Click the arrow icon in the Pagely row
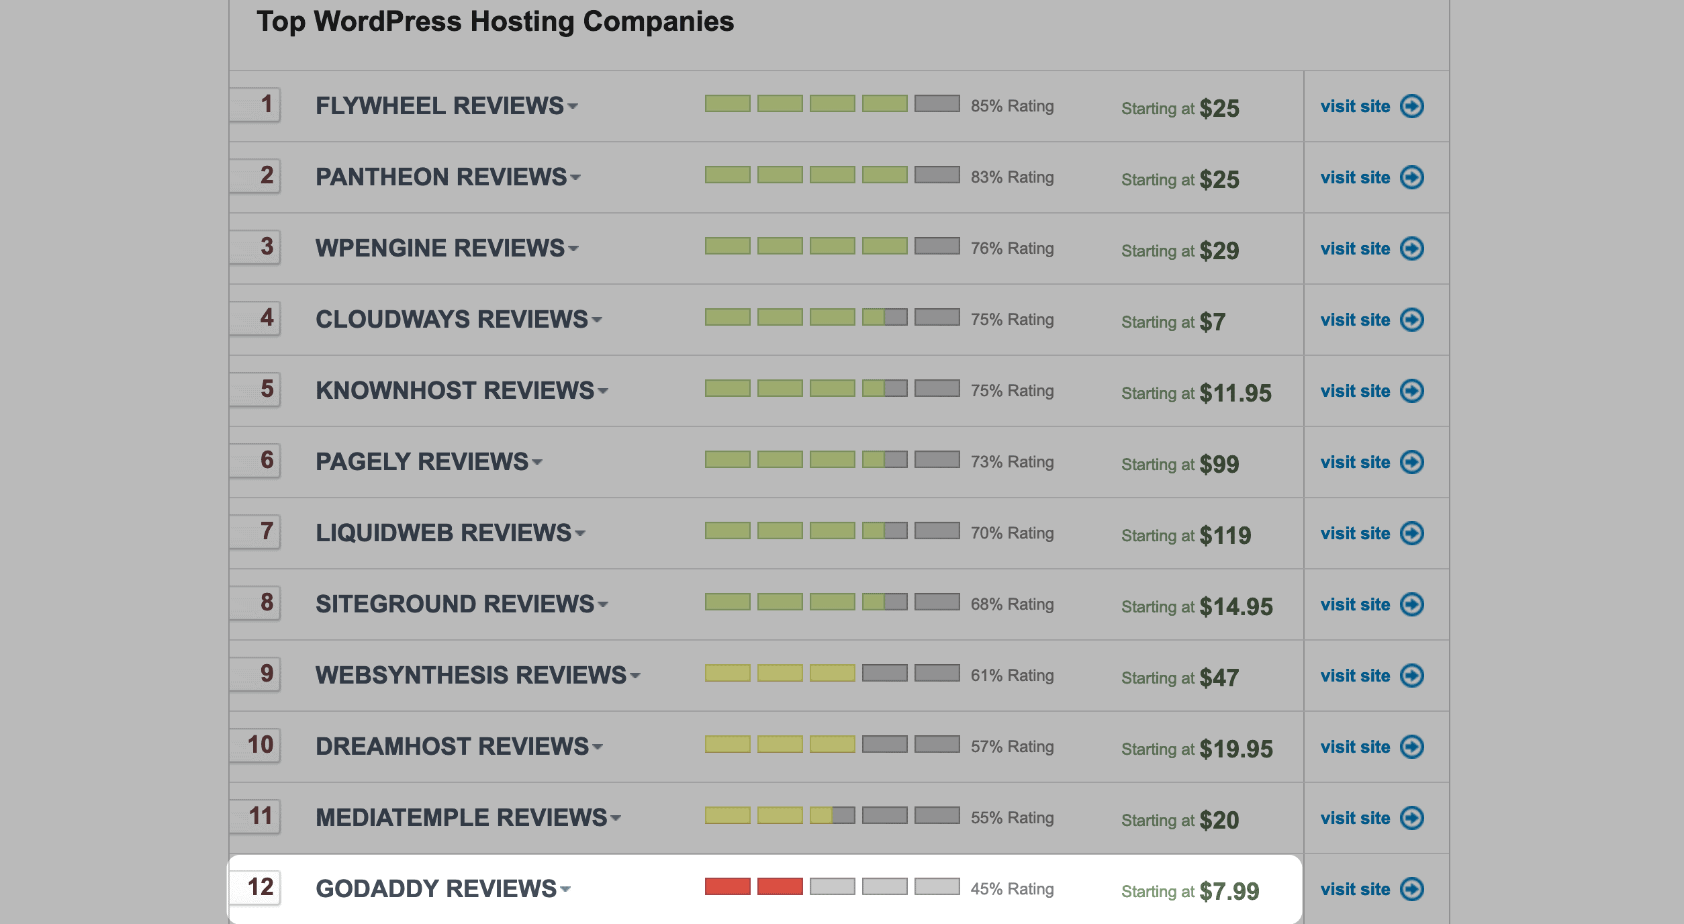Screen dimensions: 1684x924 (1411, 462)
